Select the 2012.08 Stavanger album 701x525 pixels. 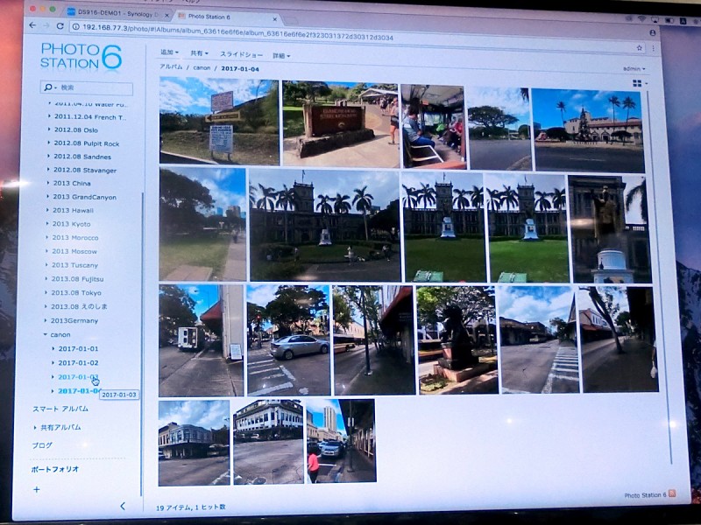(85, 170)
